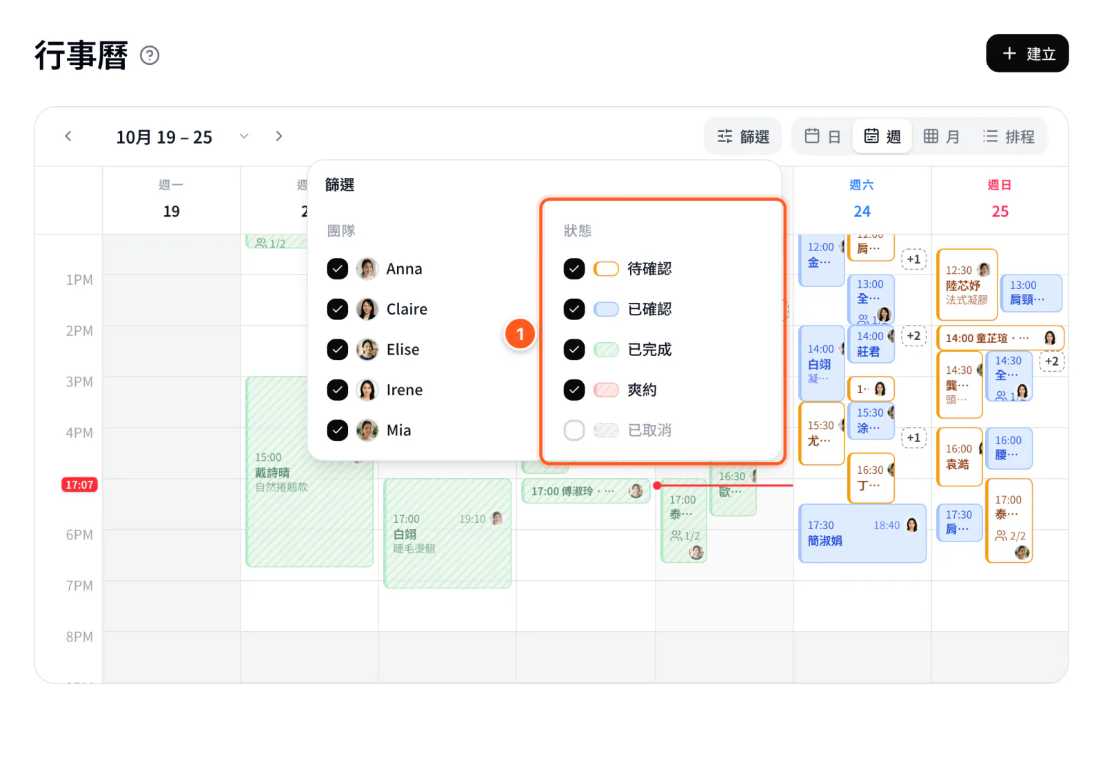Uncheck the 待確認 status checkbox
Screen dimensions: 1103x765
coord(574,268)
